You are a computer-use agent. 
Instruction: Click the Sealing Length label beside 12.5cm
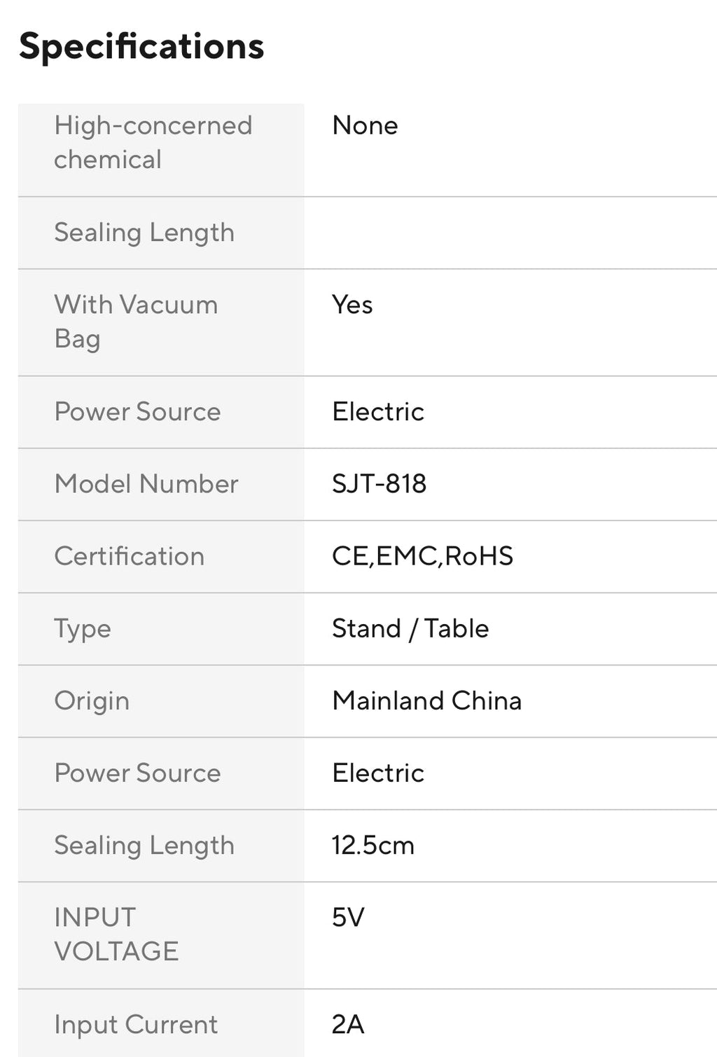coord(144,845)
